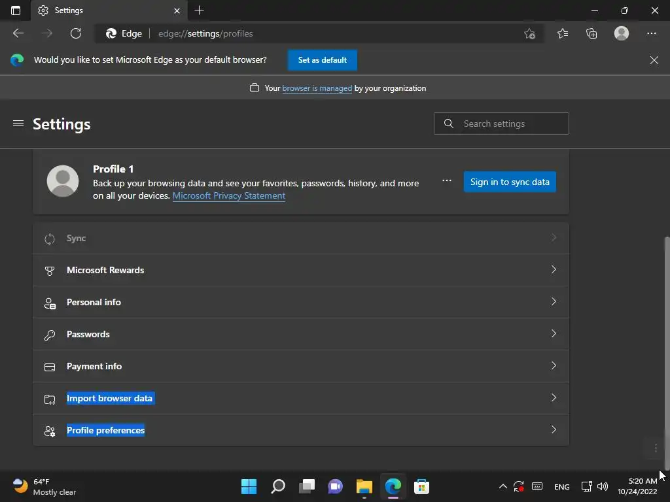The width and height of the screenshot is (670, 502).
Task: Open Chat app in taskbar
Action: pyautogui.click(x=336, y=486)
